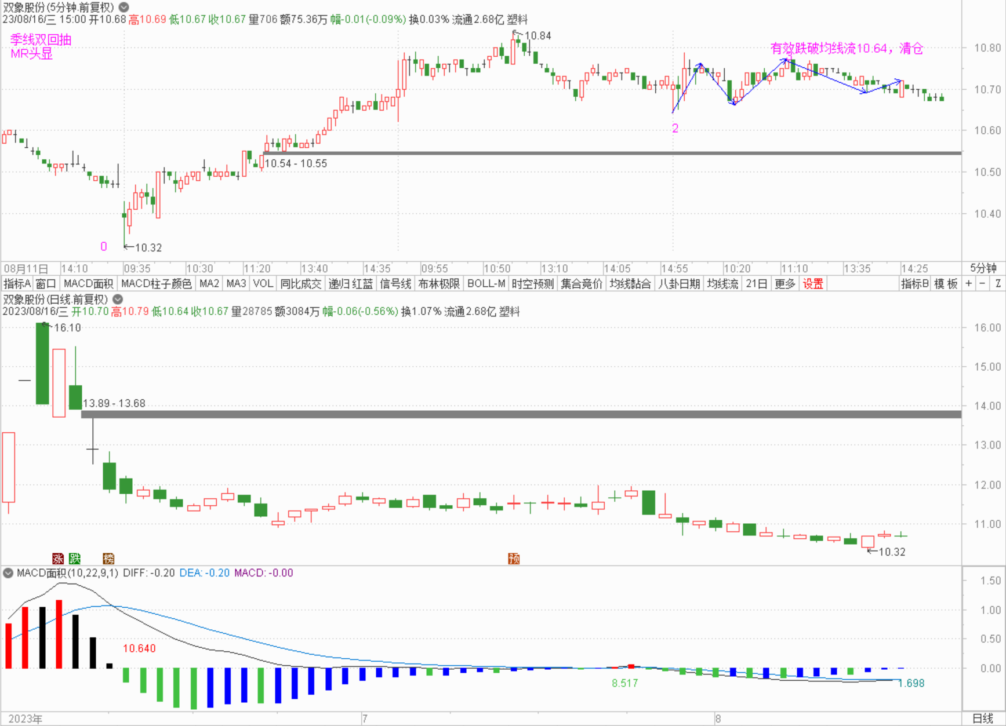Open the 模板 template button
Image resolution: width=1006 pixels, height=726 pixels.
(946, 284)
